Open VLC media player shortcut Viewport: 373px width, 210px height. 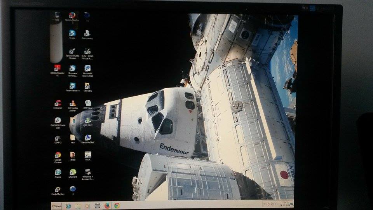pos(73,103)
